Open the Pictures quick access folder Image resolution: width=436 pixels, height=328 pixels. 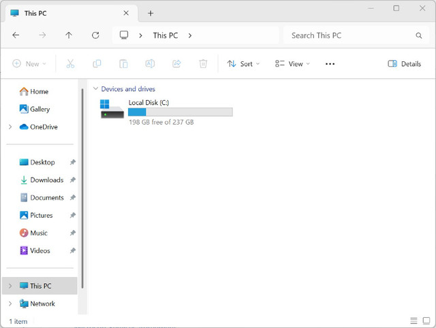click(x=36, y=215)
